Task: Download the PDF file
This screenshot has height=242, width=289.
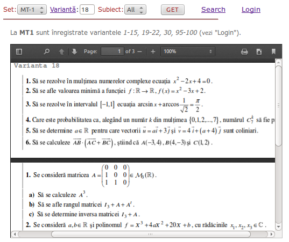Action: tap(259, 52)
